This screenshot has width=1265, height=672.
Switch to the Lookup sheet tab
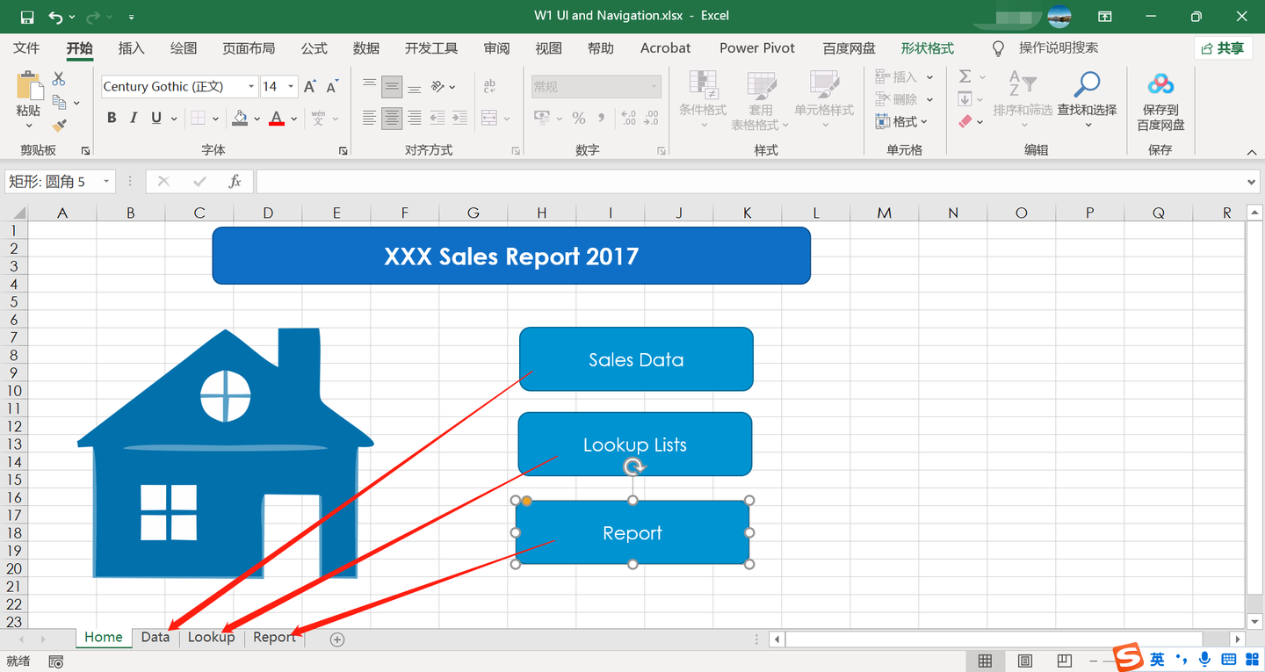point(211,637)
